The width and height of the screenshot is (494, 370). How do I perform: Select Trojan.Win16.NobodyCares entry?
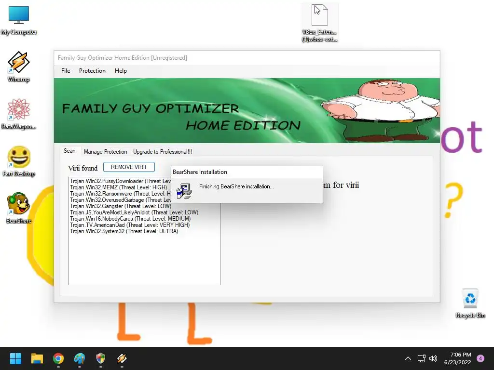point(130,219)
